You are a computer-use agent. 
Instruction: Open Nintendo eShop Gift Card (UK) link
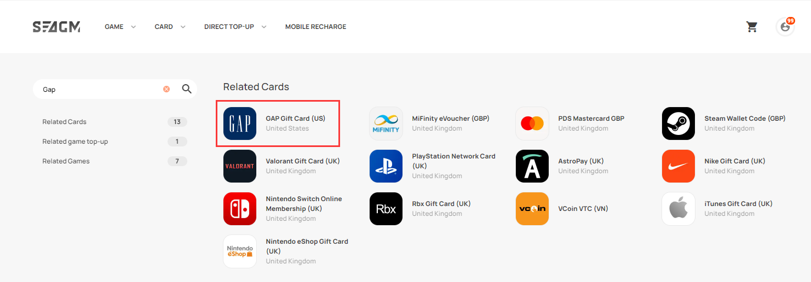307,246
